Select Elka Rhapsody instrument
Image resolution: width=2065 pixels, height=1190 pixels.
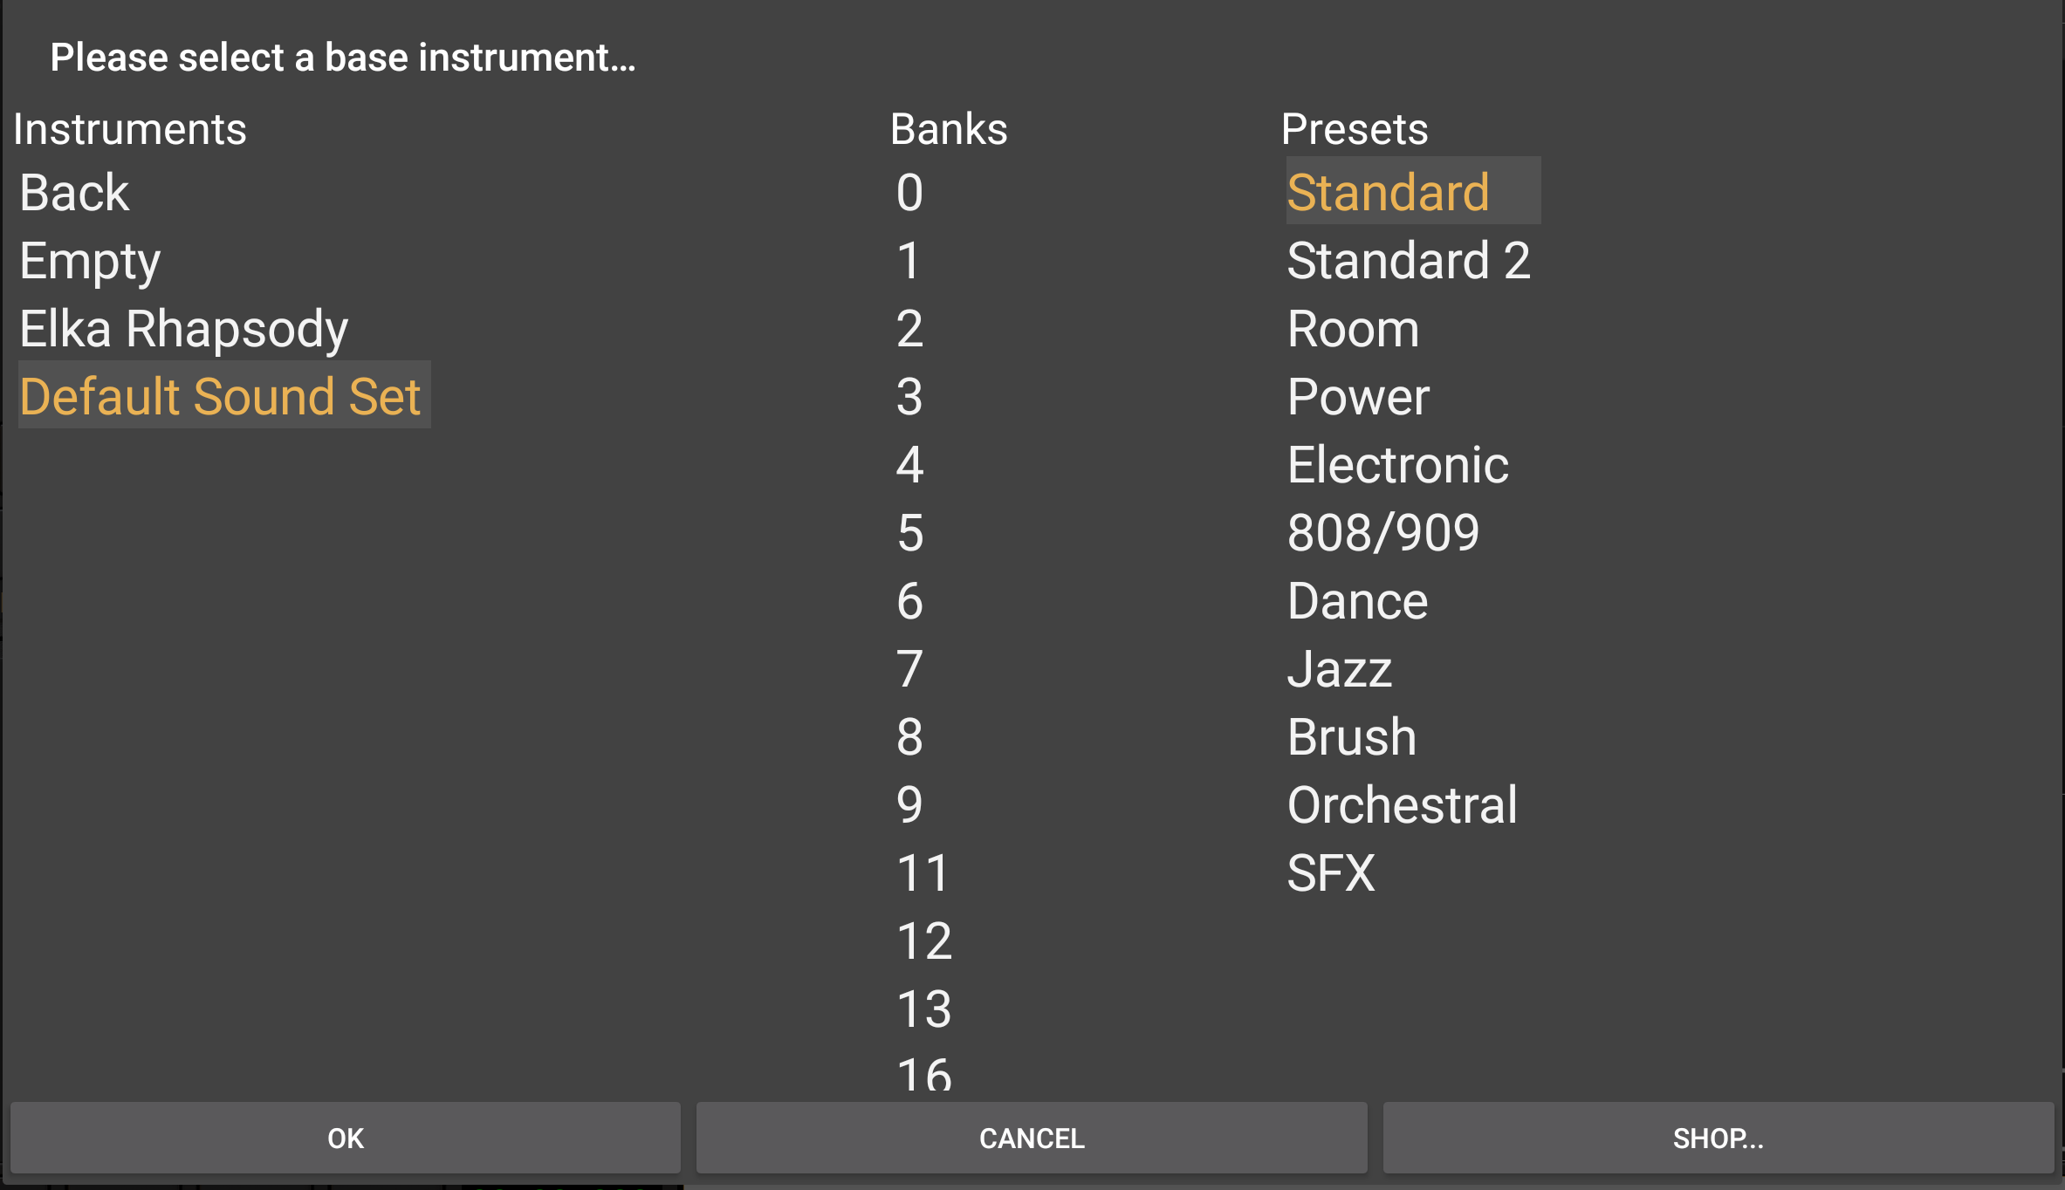tap(183, 329)
